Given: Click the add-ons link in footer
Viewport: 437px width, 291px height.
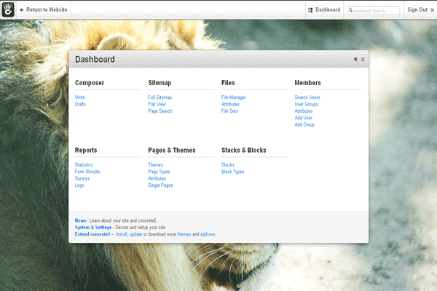Looking at the screenshot, I should (x=208, y=234).
